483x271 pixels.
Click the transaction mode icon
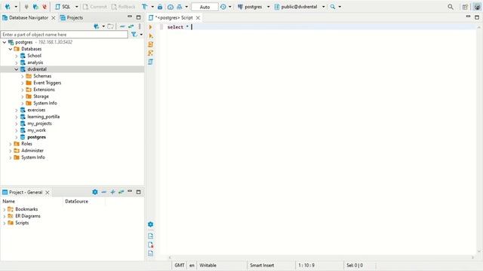144,7
